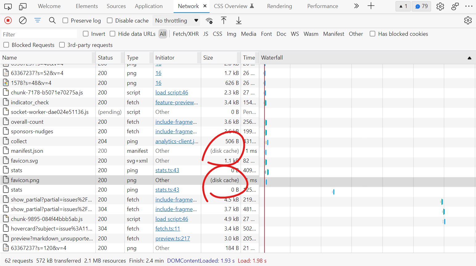Open network conditions settings
The width and height of the screenshot is (476, 266).
209,20
